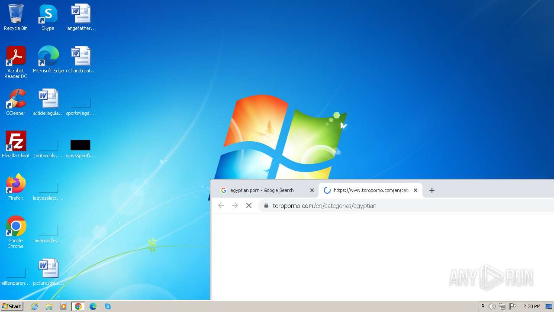Open the clock showing 2:30 PM

point(531,306)
